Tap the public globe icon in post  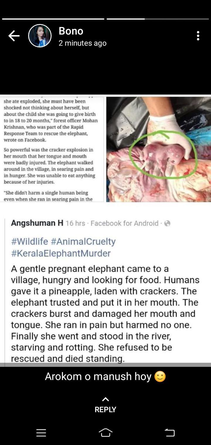pyautogui.click(x=167, y=223)
